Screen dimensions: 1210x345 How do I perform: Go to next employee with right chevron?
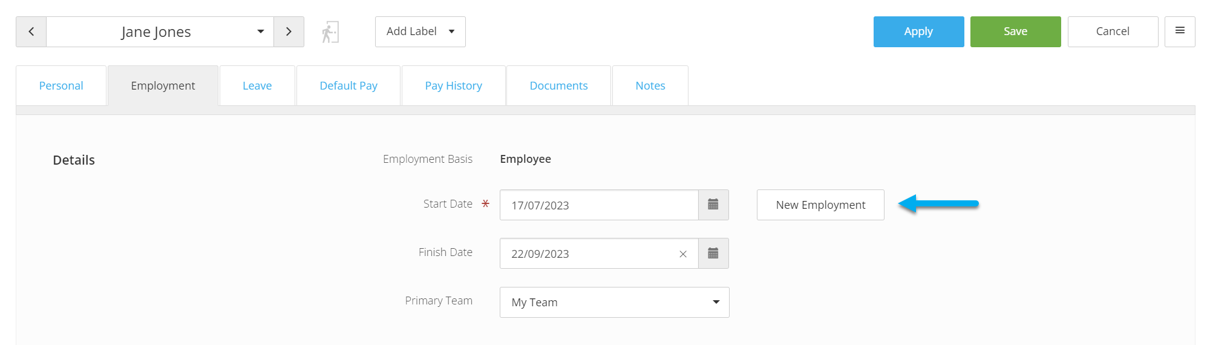289,31
